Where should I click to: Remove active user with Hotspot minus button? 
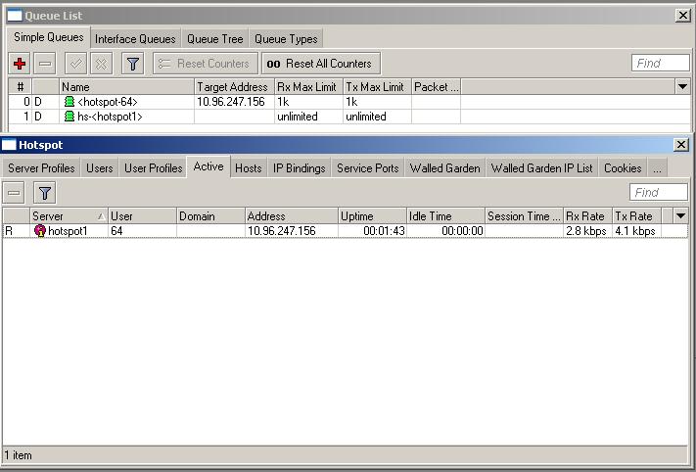click(14, 193)
